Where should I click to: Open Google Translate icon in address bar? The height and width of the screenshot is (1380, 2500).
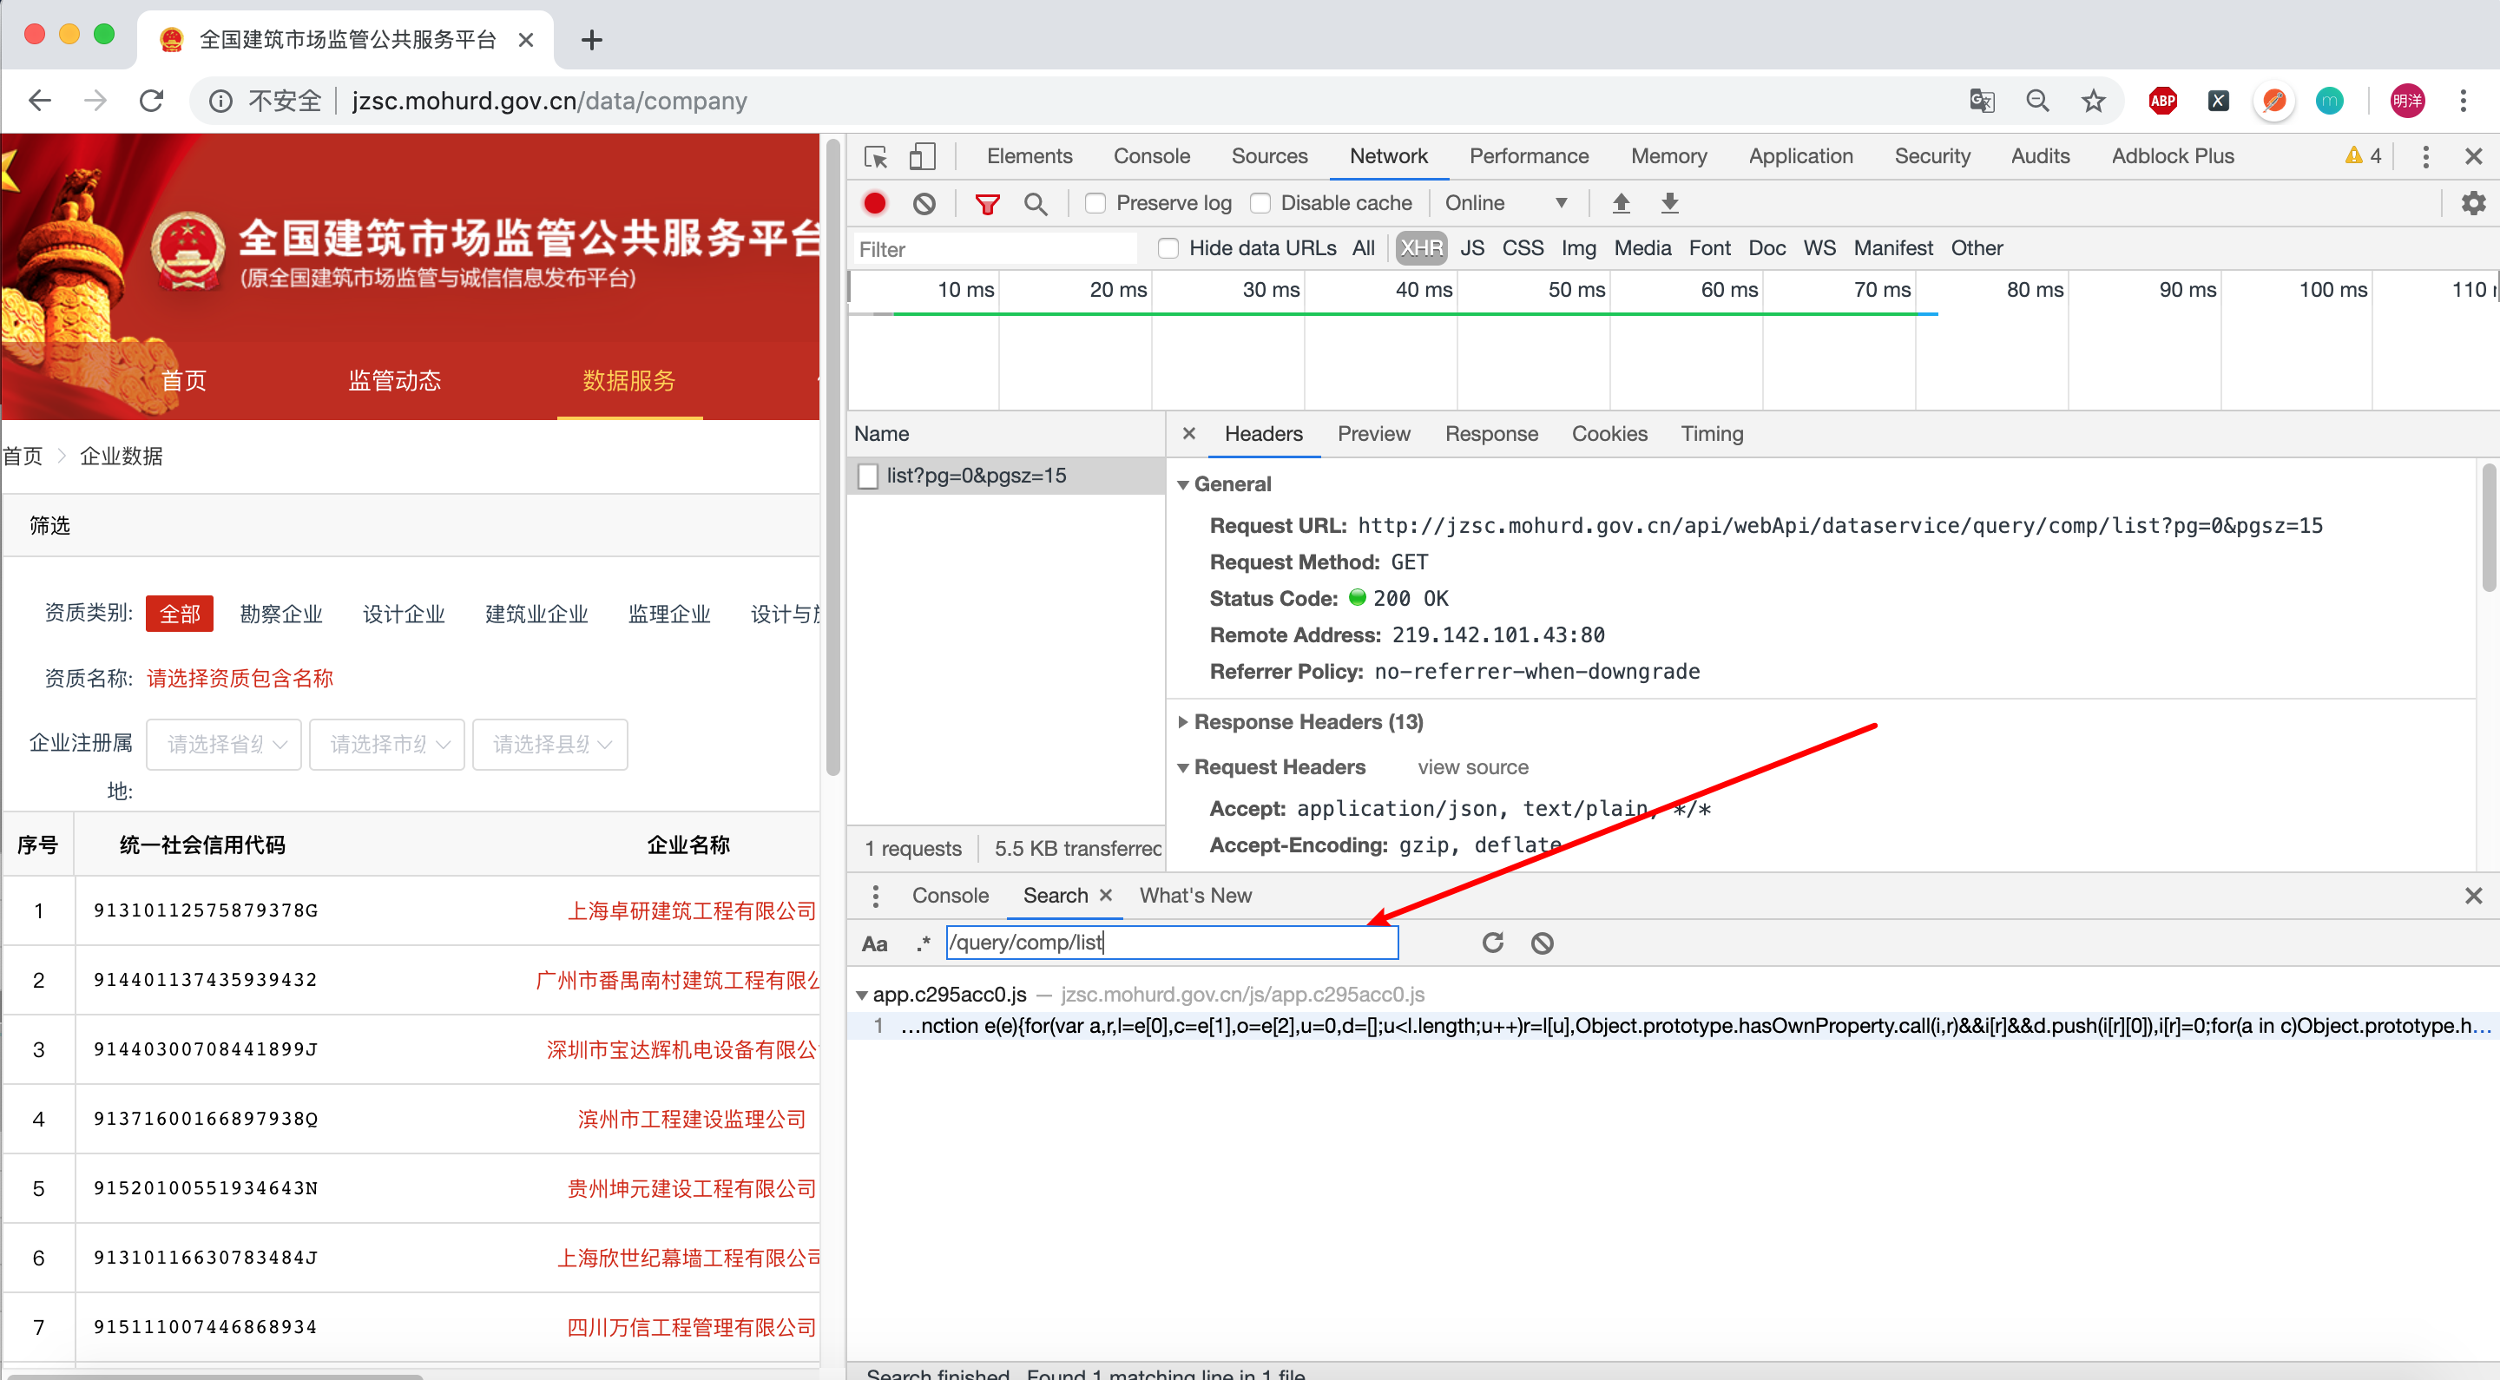(x=1982, y=101)
